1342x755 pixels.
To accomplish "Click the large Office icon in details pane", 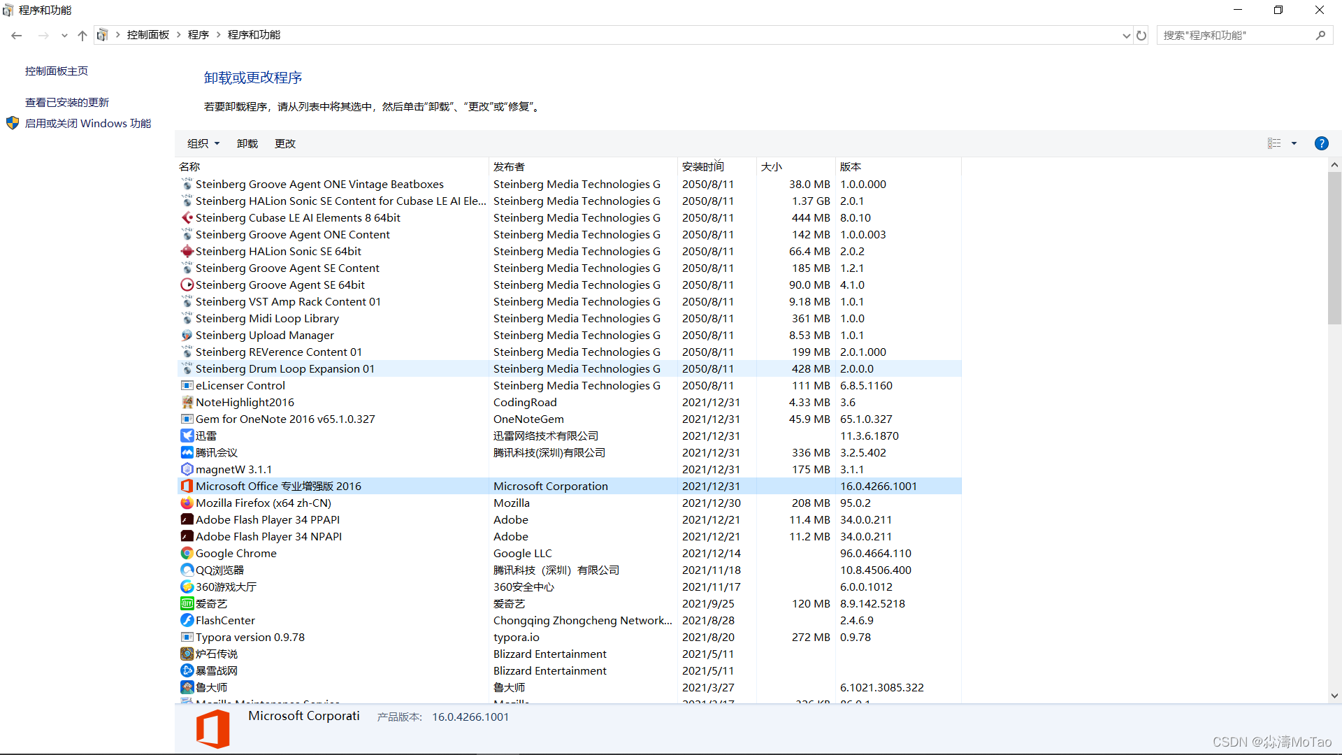I will click(x=213, y=729).
